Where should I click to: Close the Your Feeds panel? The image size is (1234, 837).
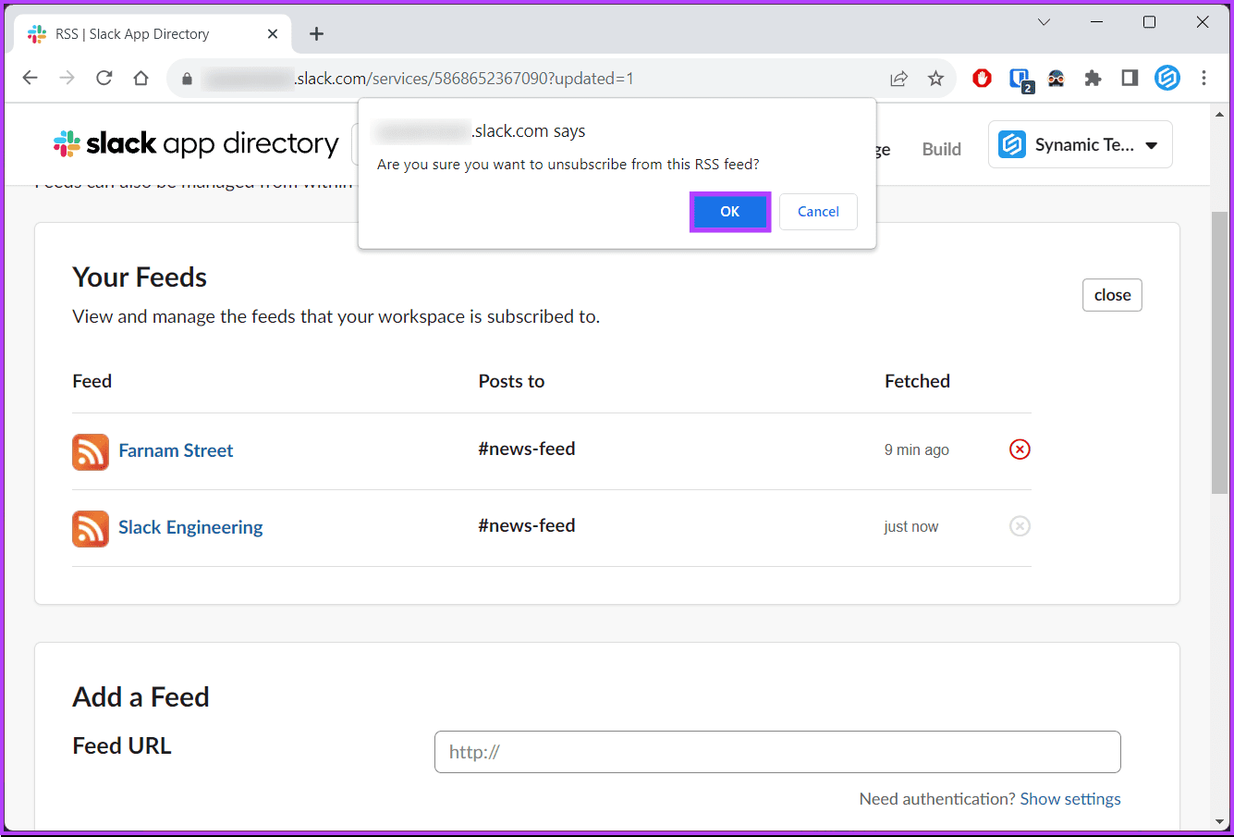[1112, 295]
